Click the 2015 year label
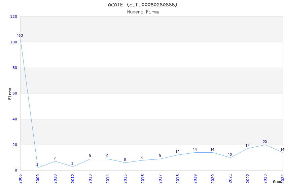The image size is (286, 185). pyautogui.click(x=125, y=179)
